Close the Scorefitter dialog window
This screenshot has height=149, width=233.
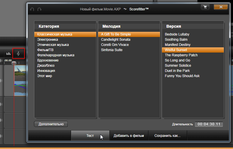point(221,7)
